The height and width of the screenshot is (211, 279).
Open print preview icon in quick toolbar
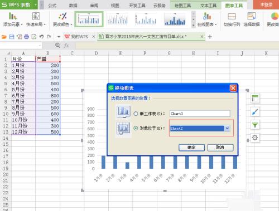[34, 37]
